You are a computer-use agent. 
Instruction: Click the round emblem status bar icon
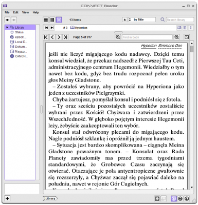pyautogui.click(x=180, y=199)
